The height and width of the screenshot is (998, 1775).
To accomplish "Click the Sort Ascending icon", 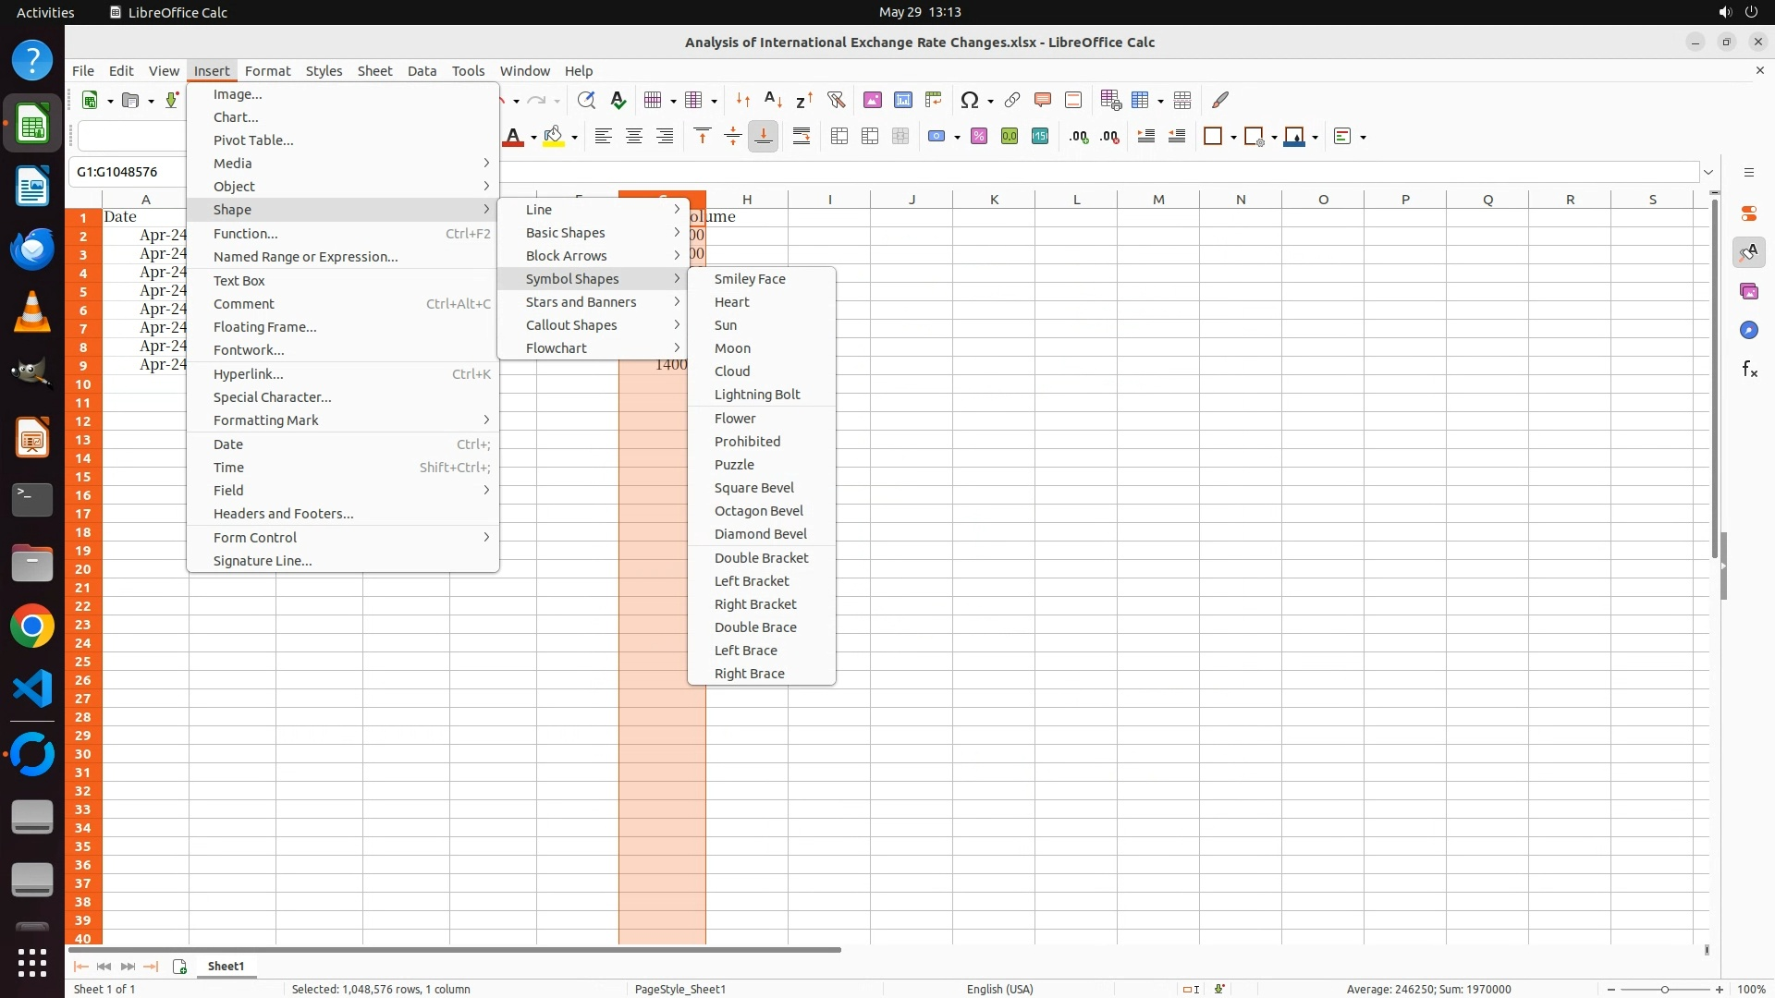I will click(x=774, y=100).
